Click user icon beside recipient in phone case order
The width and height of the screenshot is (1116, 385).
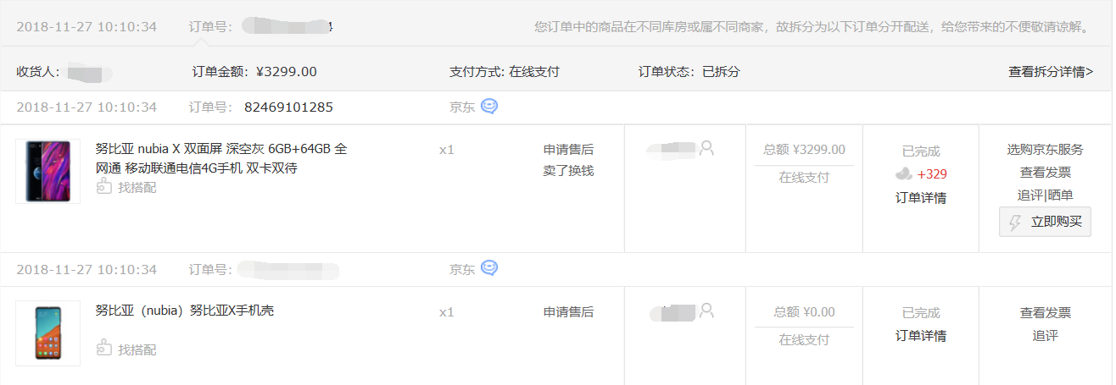click(x=706, y=311)
